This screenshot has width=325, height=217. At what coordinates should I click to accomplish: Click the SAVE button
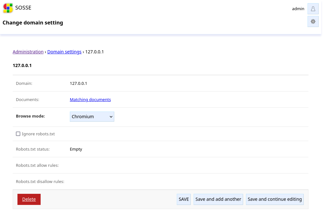184,199
